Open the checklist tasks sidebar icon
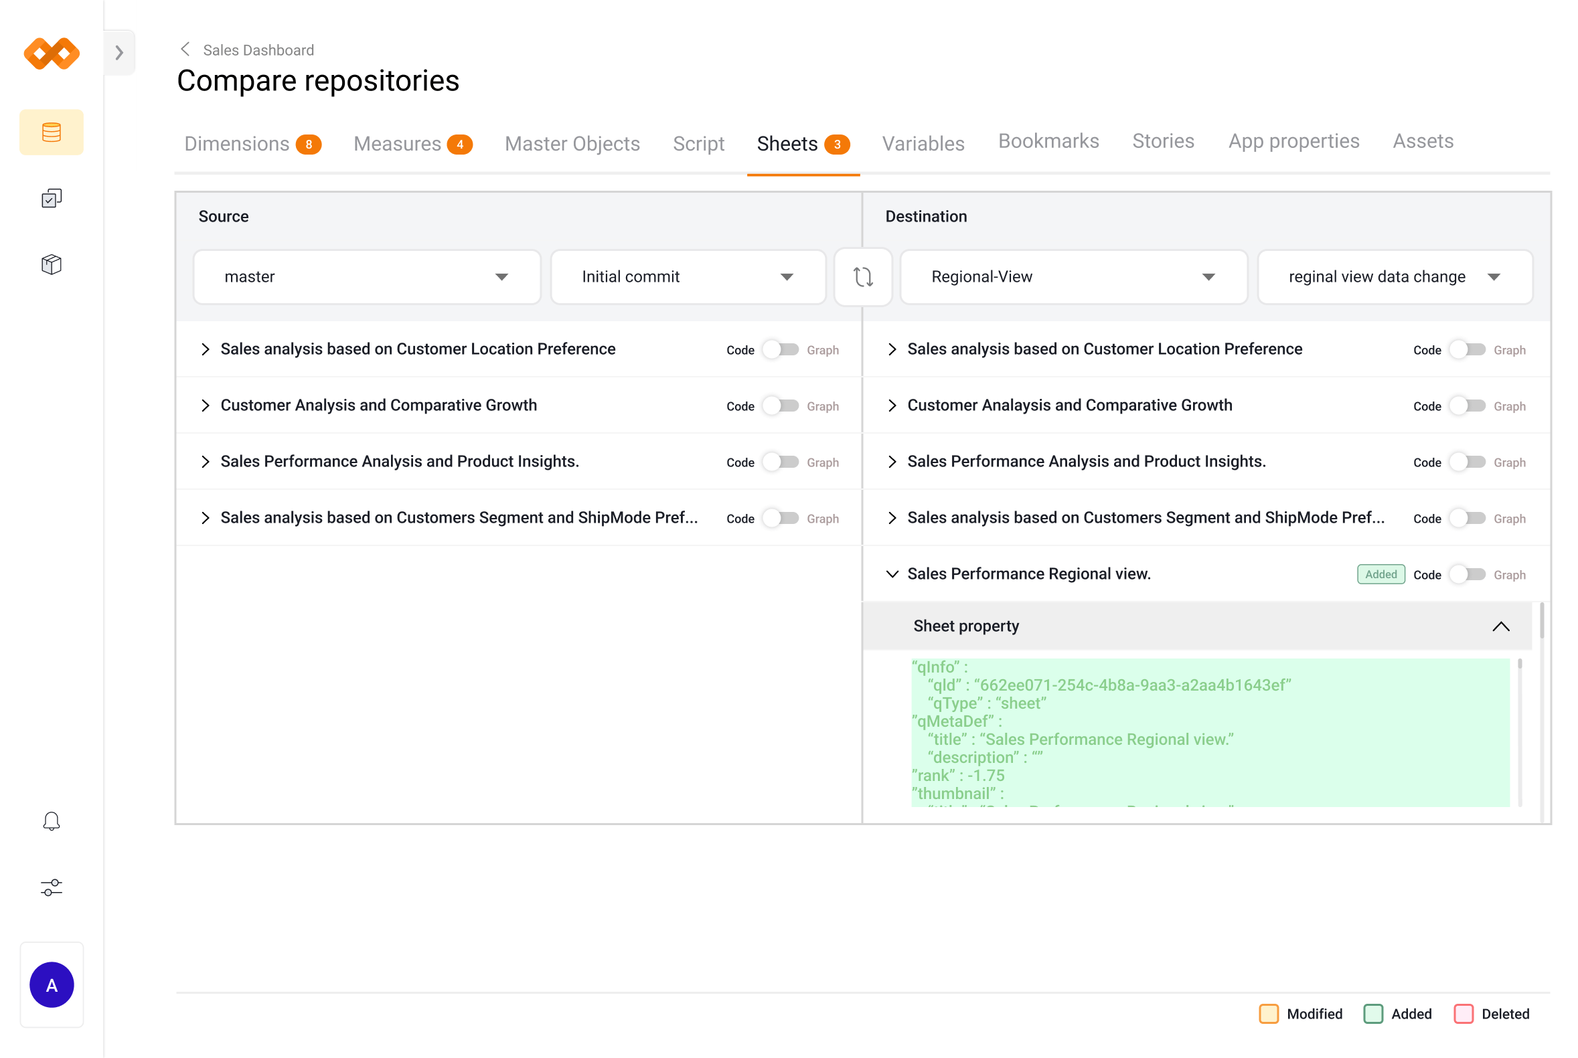Viewport: 1578px width, 1058px height. click(x=52, y=198)
